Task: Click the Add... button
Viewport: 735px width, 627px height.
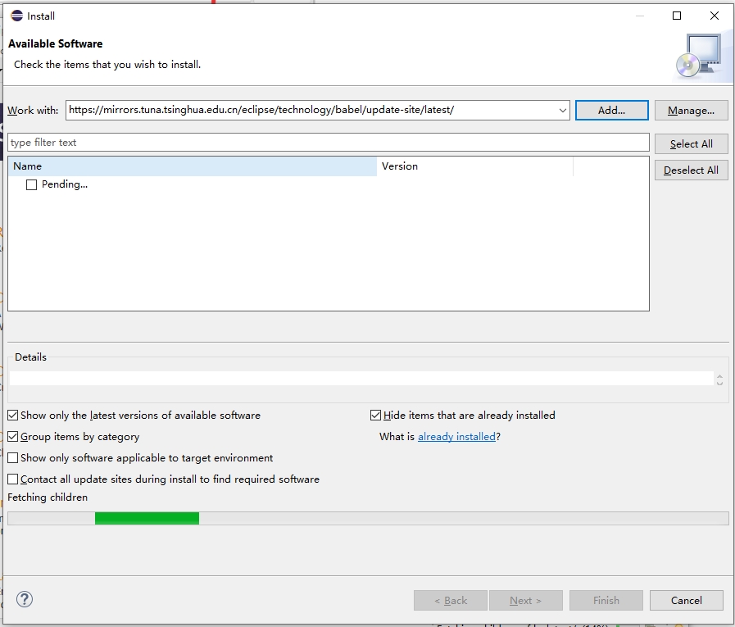Action: [612, 110]
